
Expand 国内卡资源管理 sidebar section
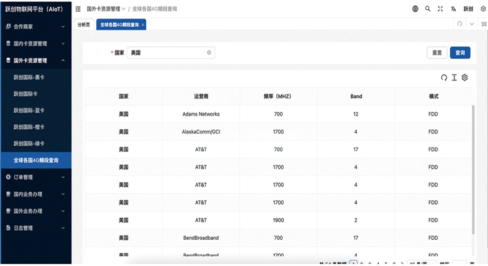coord(35,44)
